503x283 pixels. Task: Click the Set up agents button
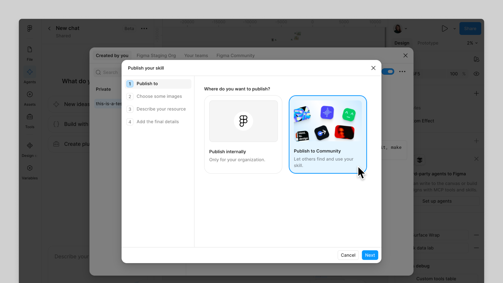[437, 201]
